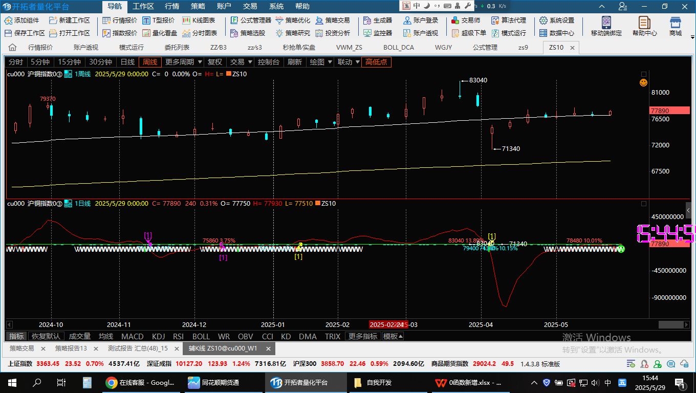Open 公式管理器 formula manager icon

point(234,20)
